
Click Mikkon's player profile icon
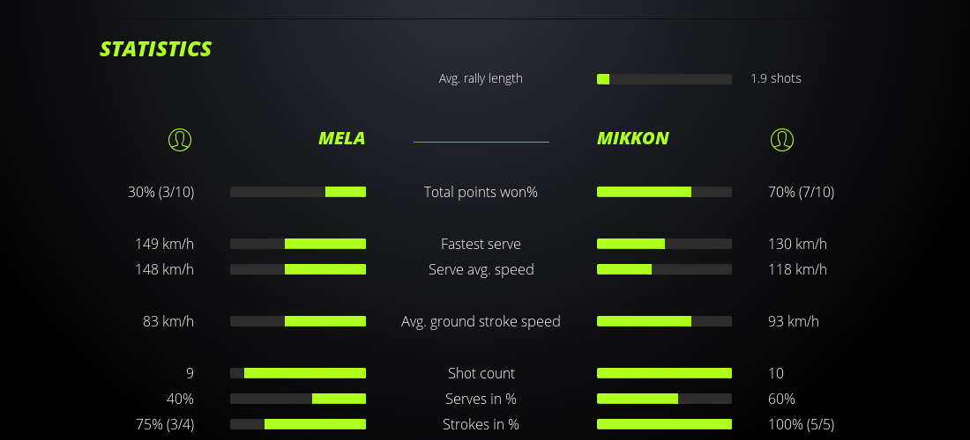(x=782, y=139)
